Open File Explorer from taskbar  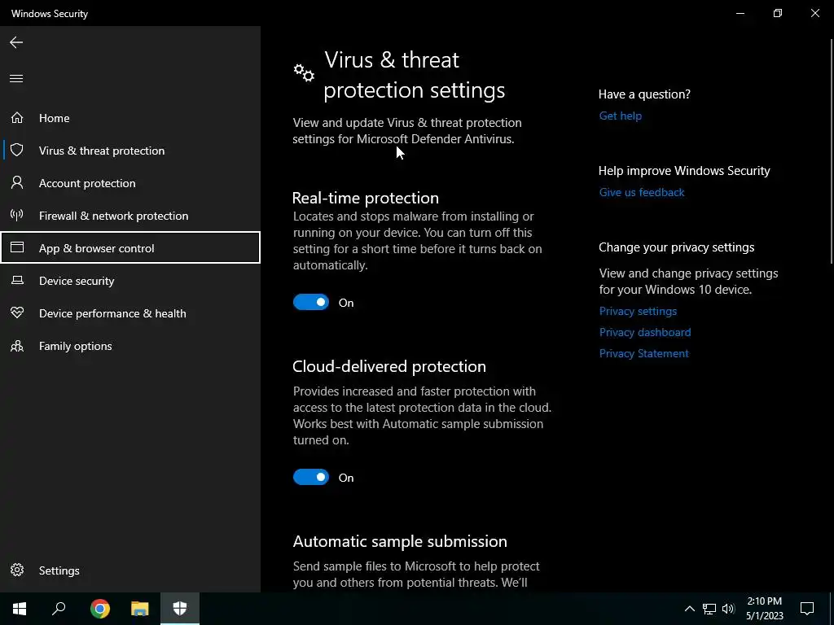140,609
